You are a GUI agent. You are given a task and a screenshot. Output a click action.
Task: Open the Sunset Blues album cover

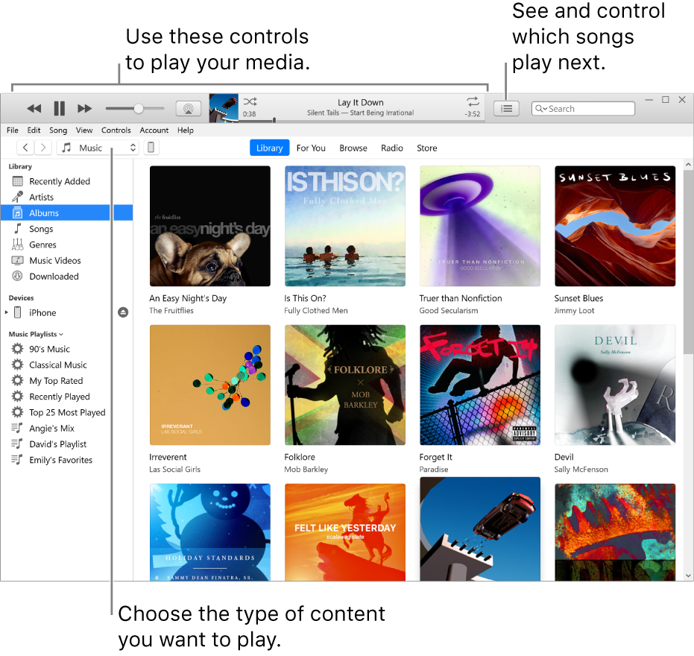615,226
